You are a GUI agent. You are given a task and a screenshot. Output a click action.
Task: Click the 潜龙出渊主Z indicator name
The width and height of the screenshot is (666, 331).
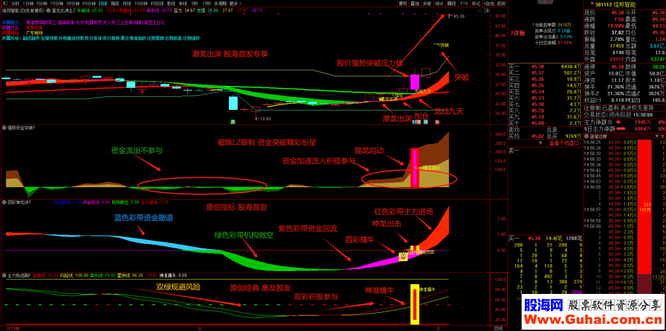(x=64, y=10)
